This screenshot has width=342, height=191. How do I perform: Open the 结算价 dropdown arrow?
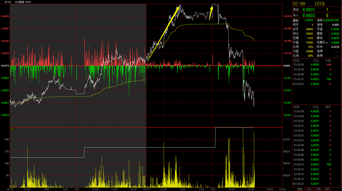327,43
